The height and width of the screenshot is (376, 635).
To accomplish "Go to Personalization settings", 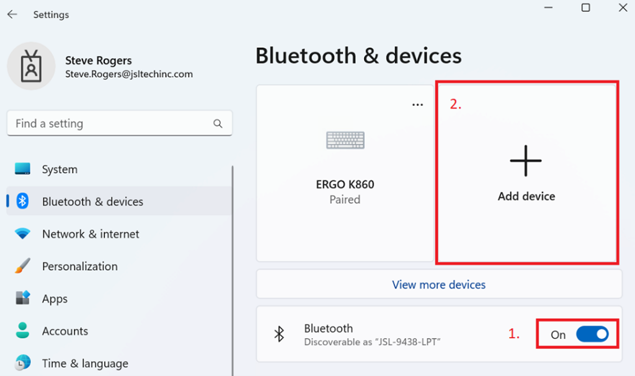I will pos(79,266).
